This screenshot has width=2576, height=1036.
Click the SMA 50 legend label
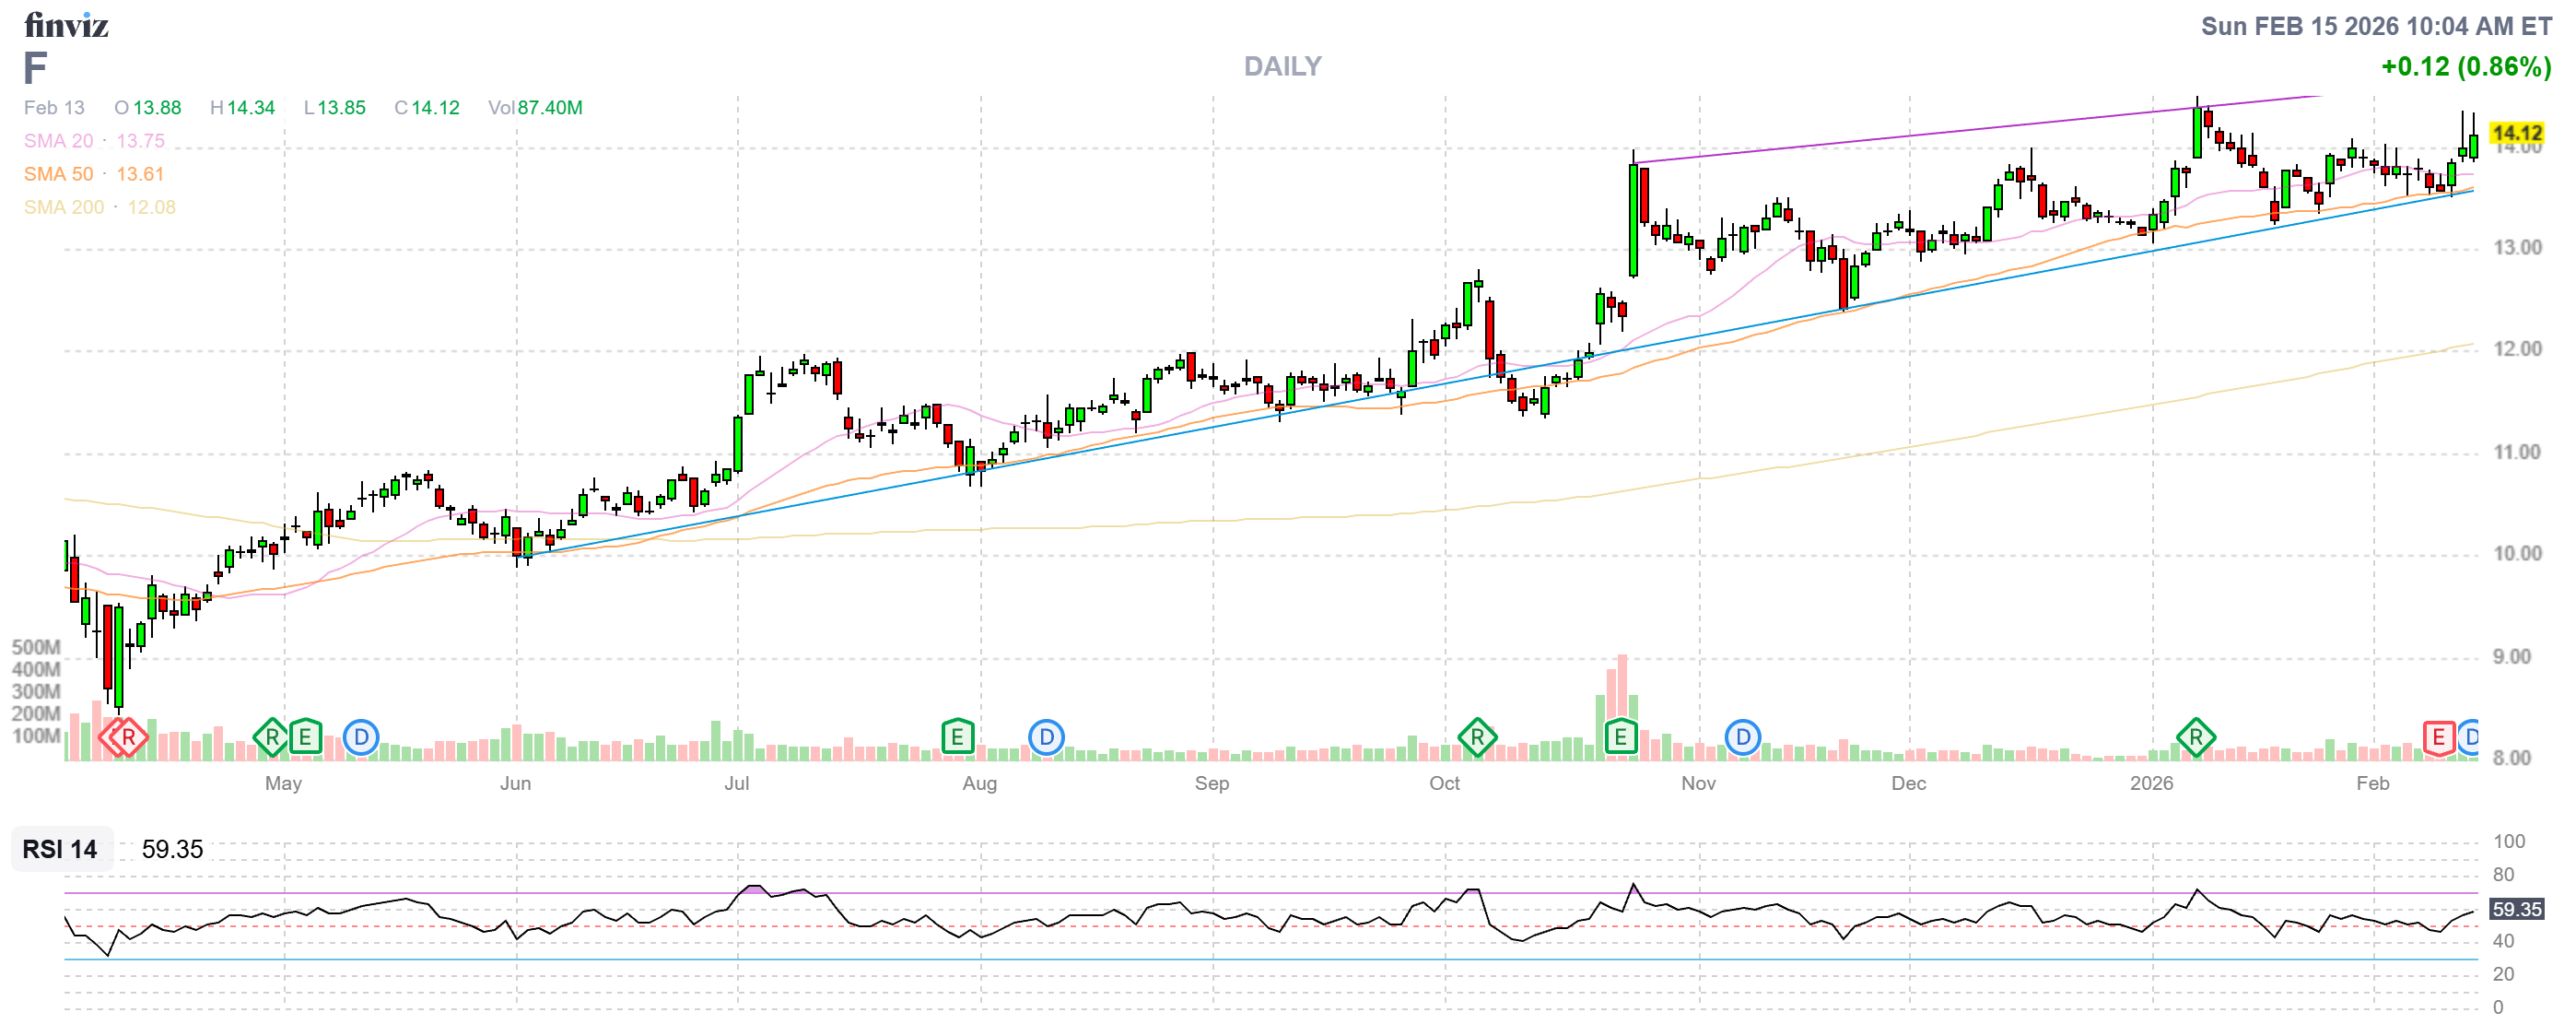pyautogui.click(x=58, y=174)
